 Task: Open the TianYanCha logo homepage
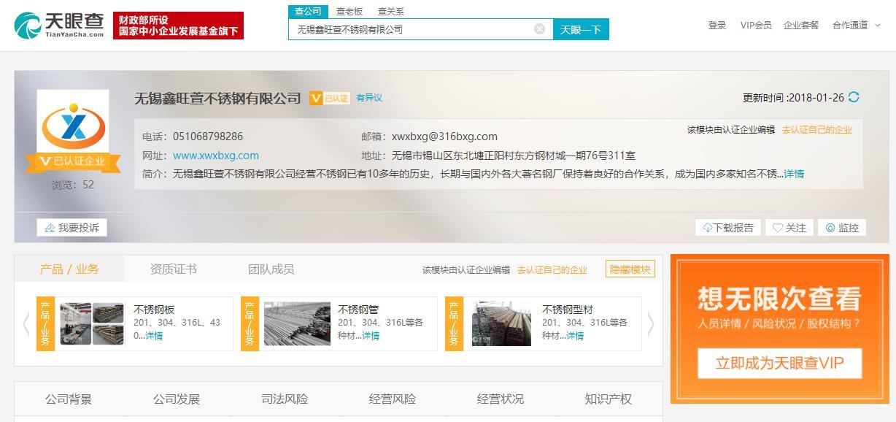coord(59,26)
